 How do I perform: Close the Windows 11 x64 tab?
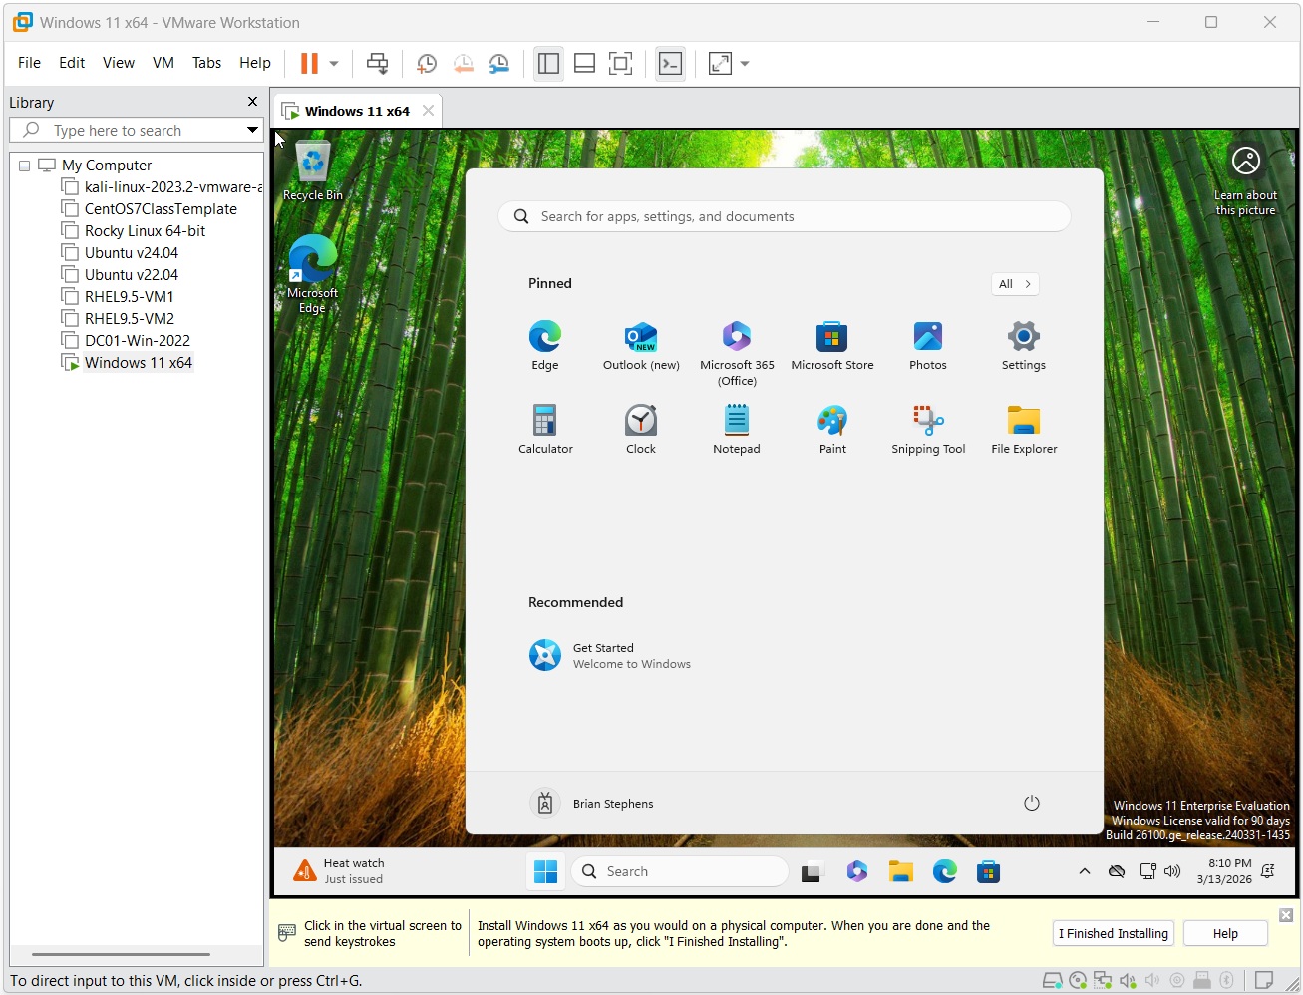pyautogui.click(x=428, y=111)
